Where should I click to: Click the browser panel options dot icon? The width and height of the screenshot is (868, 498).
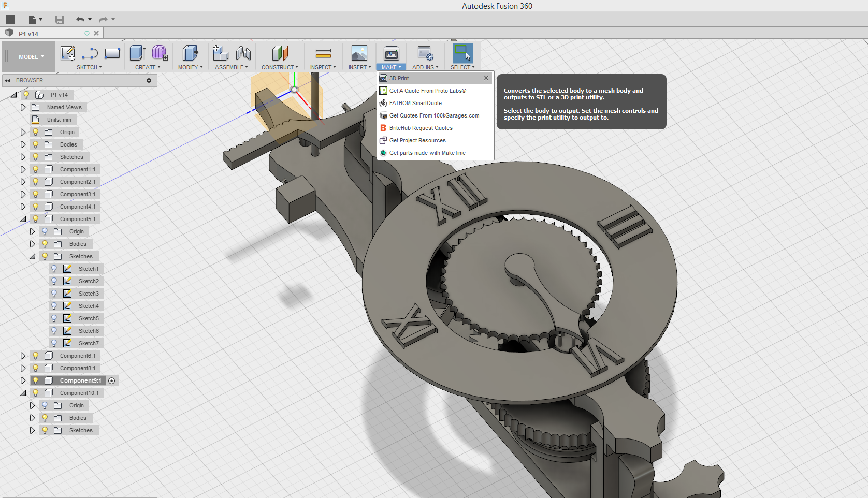point(149,80)
